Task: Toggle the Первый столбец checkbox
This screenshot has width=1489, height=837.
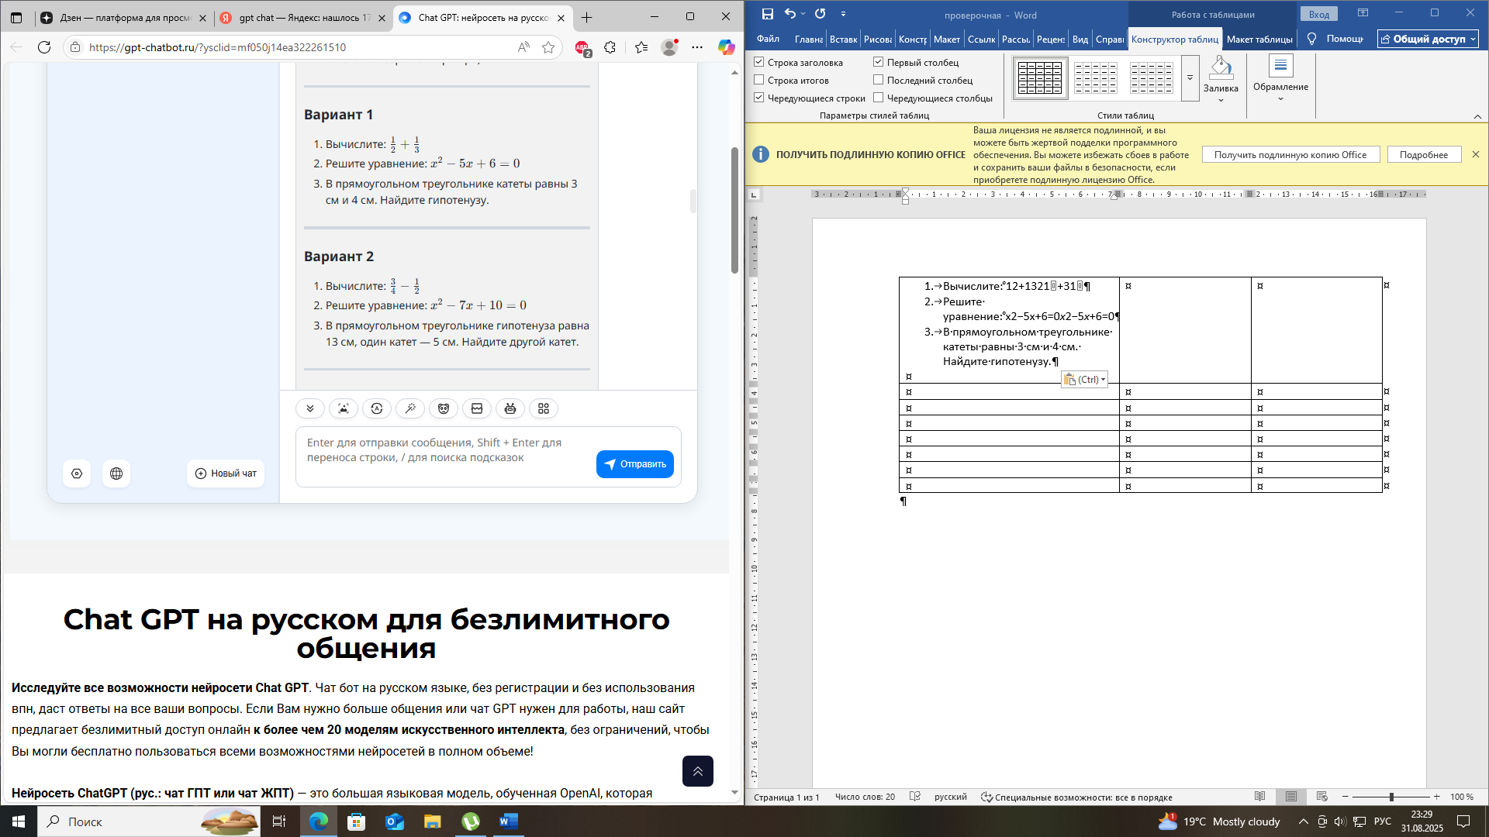Action: [879, 62]
